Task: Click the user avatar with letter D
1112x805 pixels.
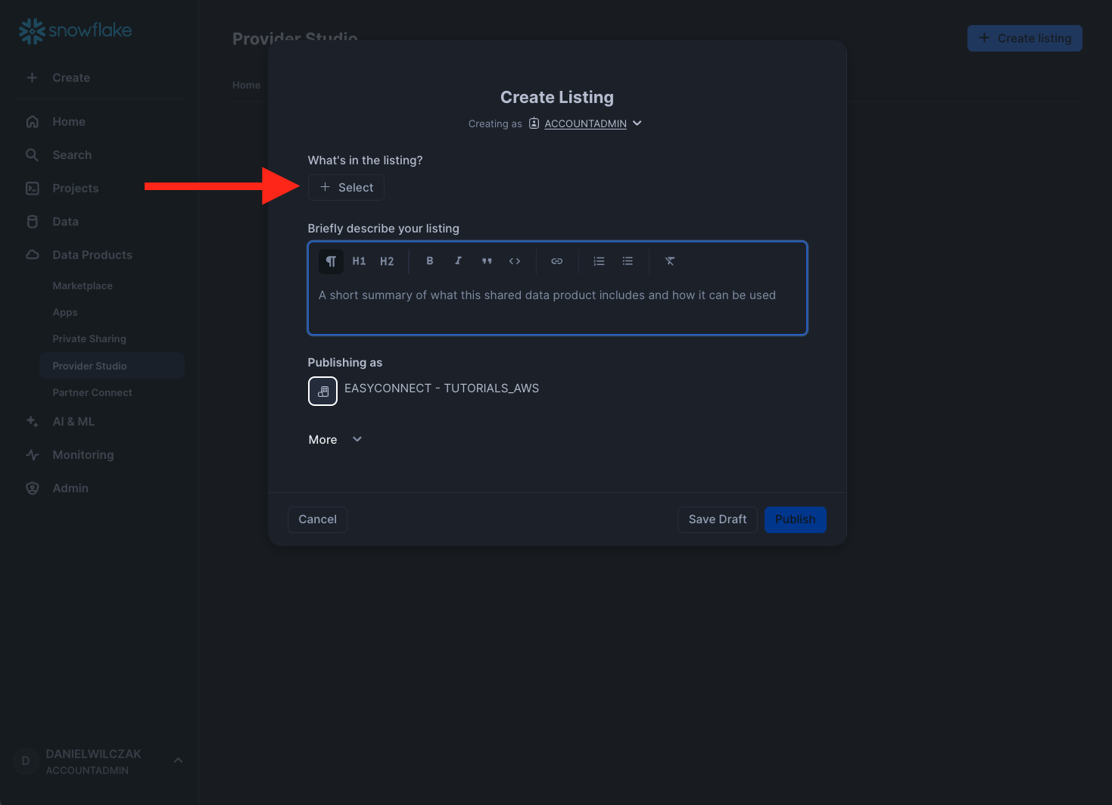Action: click(x=26, y=761)
